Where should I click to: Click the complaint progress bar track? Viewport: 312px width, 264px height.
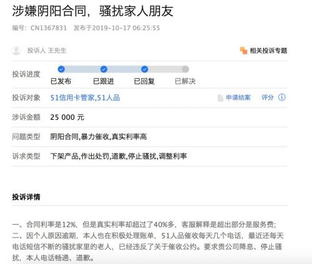click(124, 69)
